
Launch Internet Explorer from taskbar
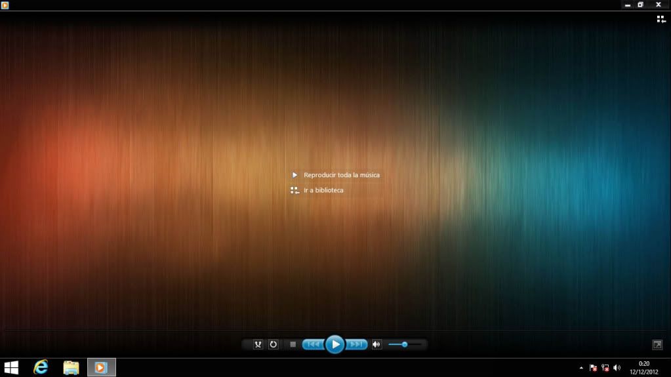point(41,368)
